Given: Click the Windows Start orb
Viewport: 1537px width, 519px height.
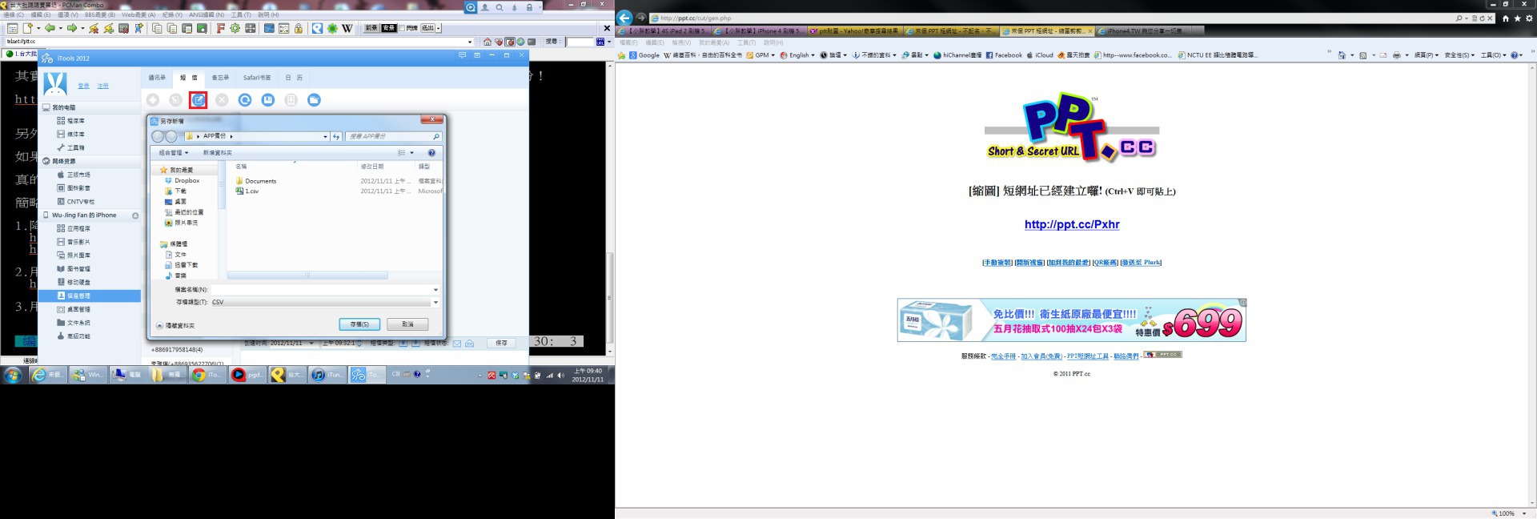Looking at the screenshot, I should click(13, 375).
